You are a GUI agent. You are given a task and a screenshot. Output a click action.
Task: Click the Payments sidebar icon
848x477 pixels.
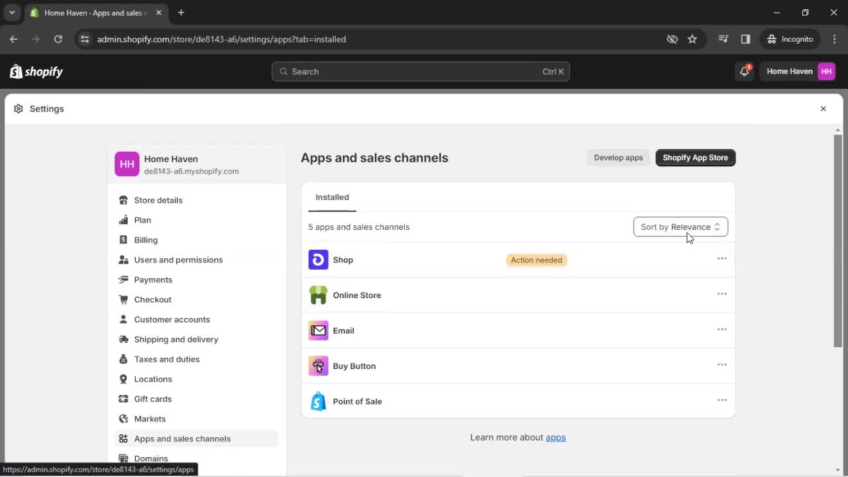click(123, 280)
